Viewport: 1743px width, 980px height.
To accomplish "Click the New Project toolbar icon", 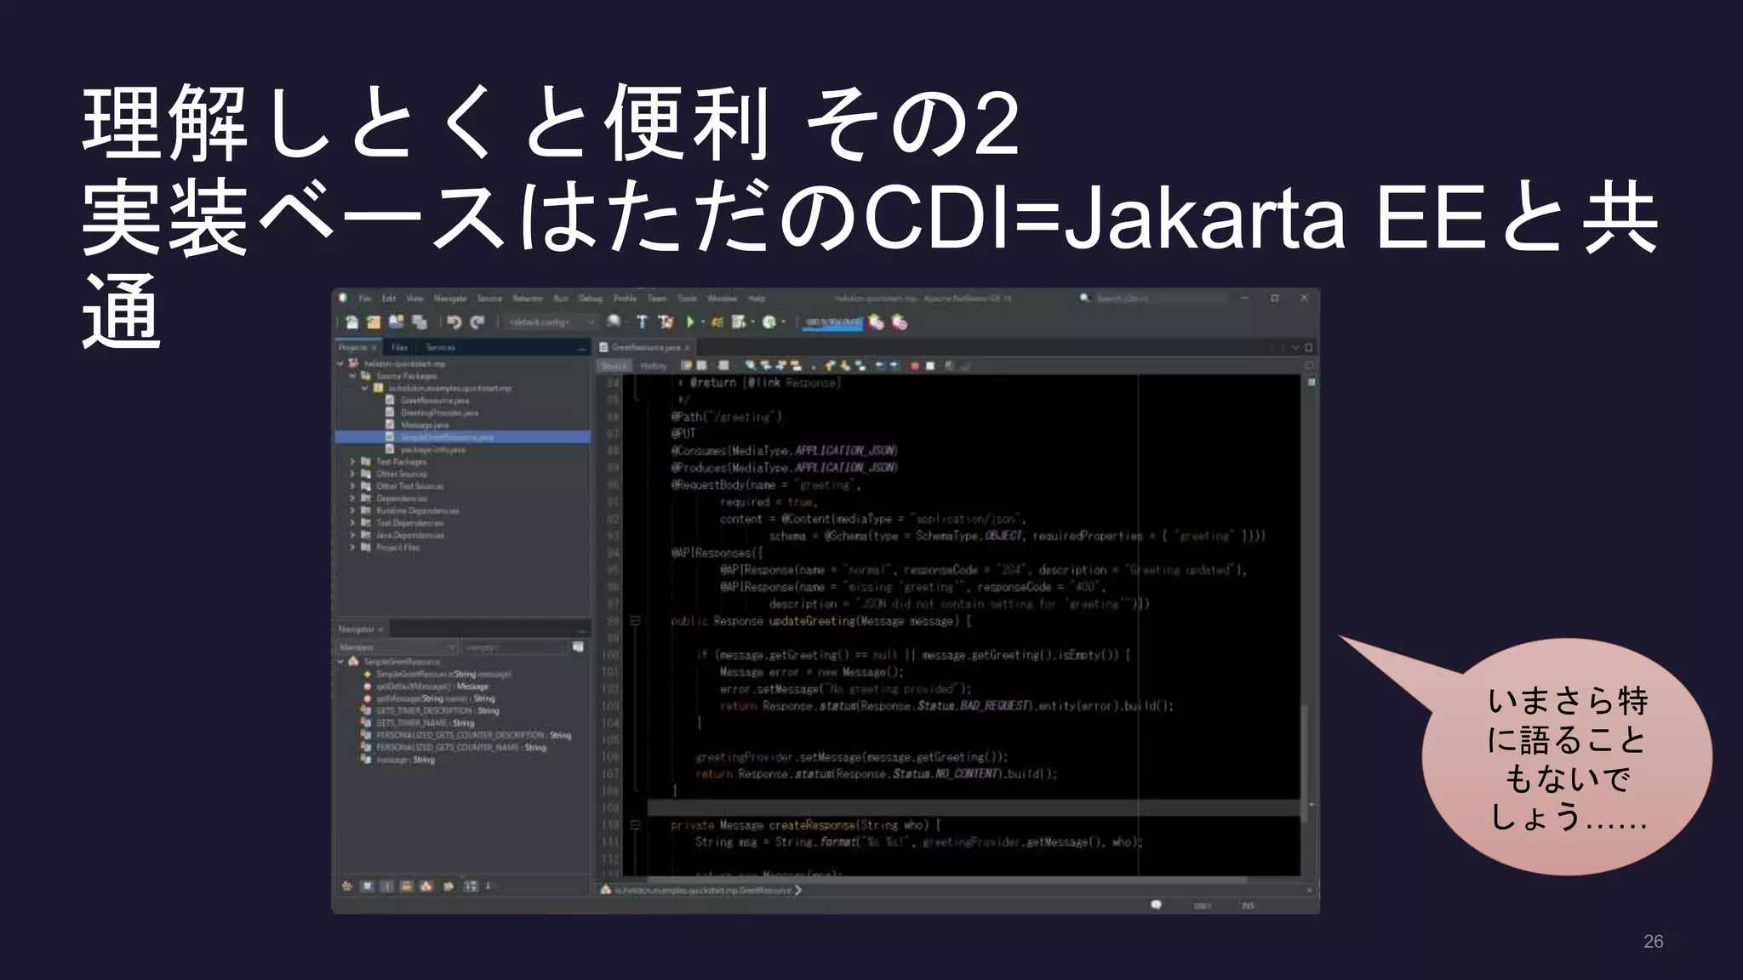I will pyautogui.click(x=374, y=322).
